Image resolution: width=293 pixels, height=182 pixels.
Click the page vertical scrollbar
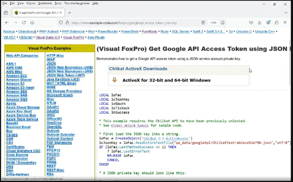290,62
